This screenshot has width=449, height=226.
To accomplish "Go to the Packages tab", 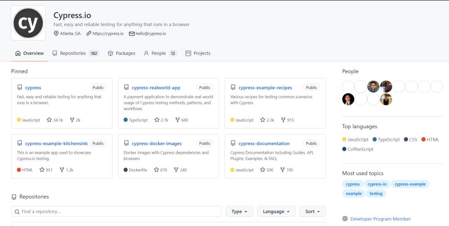I will click(121, 53).
